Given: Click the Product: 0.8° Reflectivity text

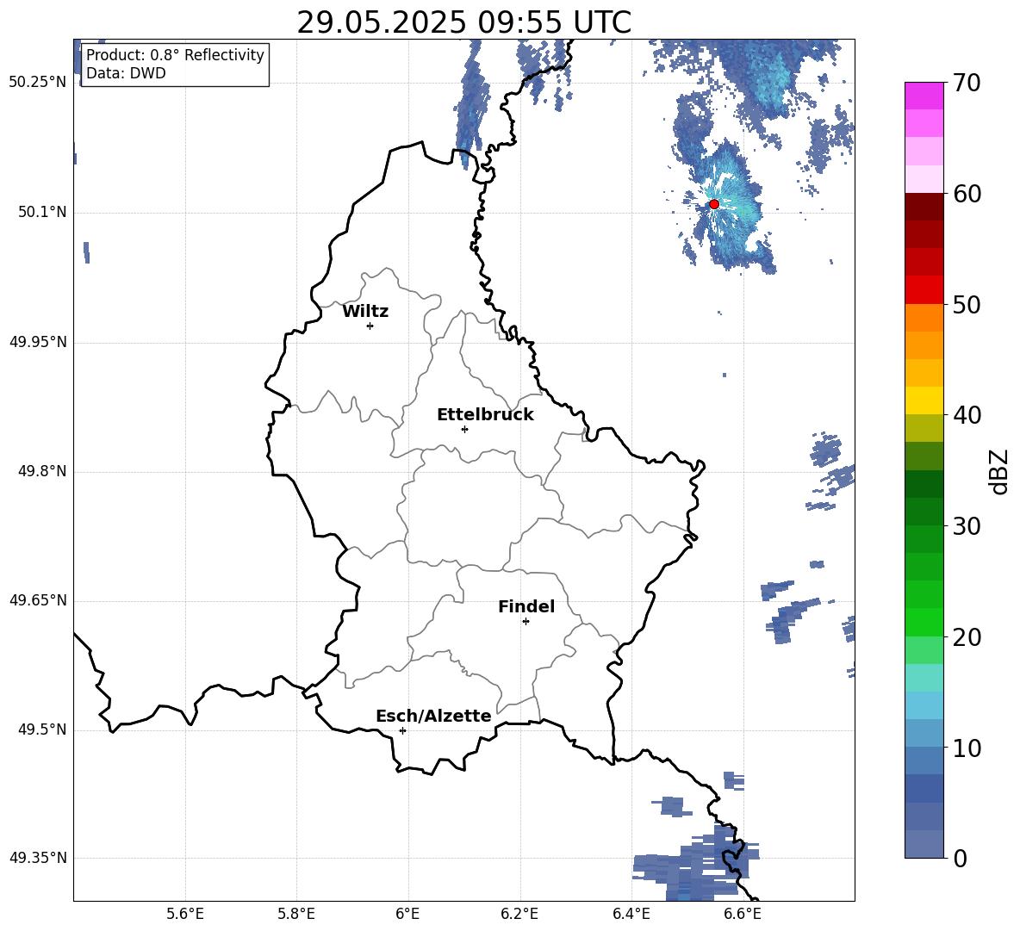Looking at the screenshot, I should click(x=175, y=55).
